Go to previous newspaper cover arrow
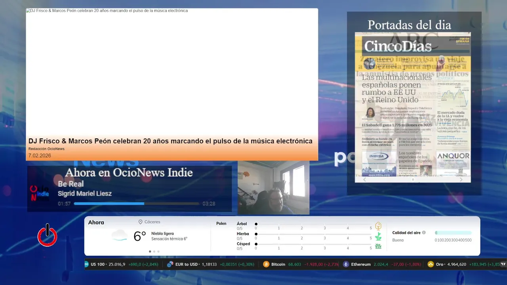Screen dimensions: 507x285 coord(365,180)
